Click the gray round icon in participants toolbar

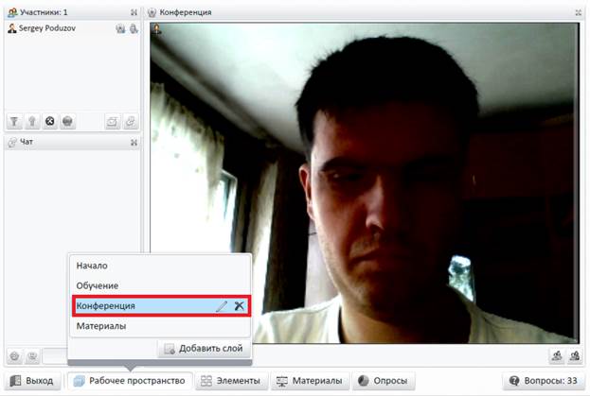coord(67,121)
